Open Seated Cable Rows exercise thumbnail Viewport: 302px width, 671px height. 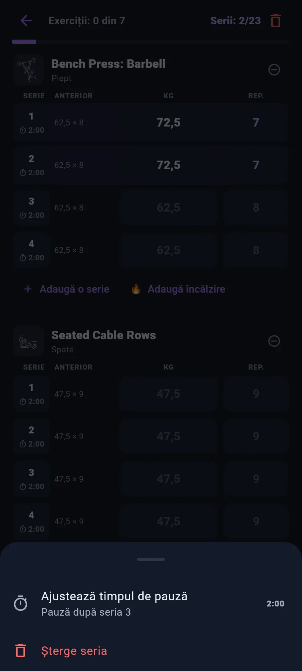point(29,341)
